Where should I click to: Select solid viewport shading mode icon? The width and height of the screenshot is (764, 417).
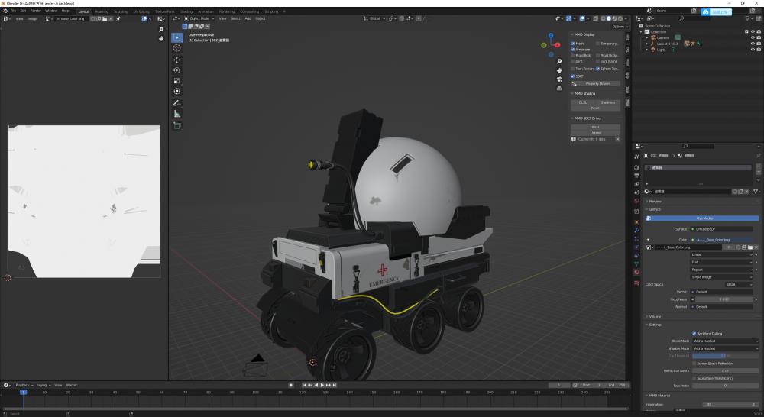point(609,18)
